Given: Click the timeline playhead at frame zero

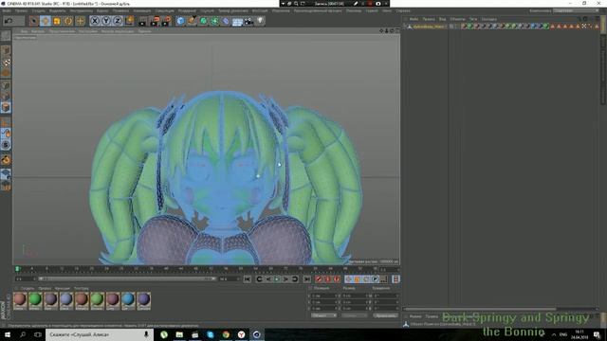Looking at the screenshot, I should [x=17, y=269].
